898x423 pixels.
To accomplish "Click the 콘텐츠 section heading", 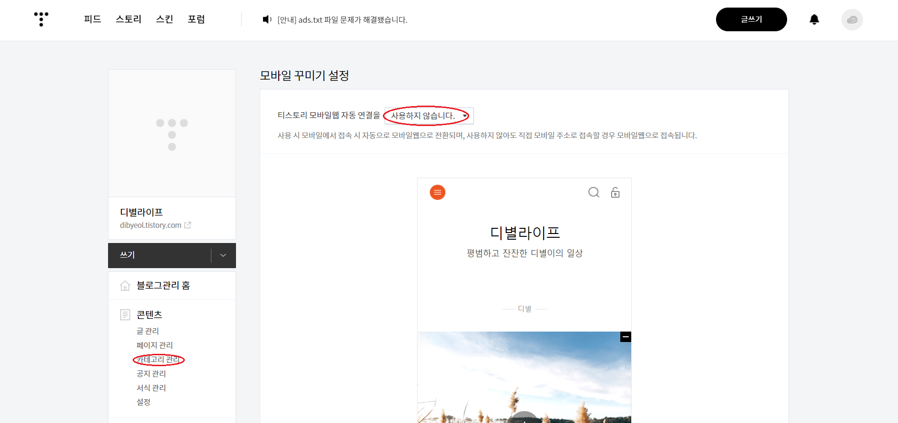I will coord(149,315).
